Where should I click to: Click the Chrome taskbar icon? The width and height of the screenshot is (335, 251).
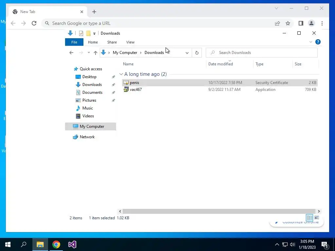[x=56, y=244]
